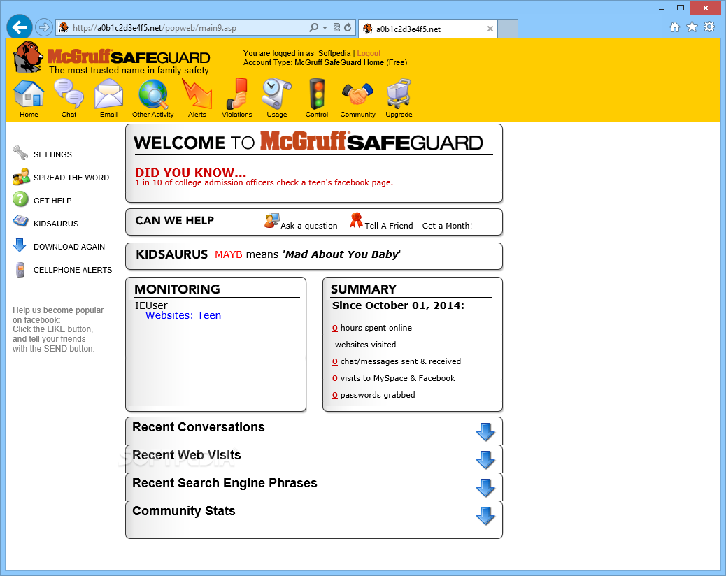This screenshot has height=576, width=726.
Task: Click the McGruff dog logo
Action: tap(28, 57)
